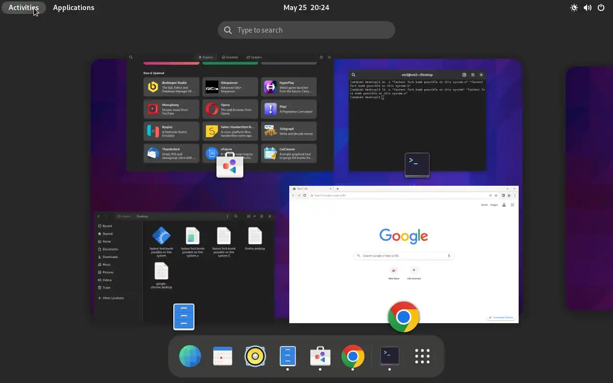Click the Terminal badge icon below terminal window
This screenshot has width=613, height=383.
pos(417,165)
